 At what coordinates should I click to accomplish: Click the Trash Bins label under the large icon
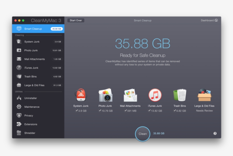(180, 106)
